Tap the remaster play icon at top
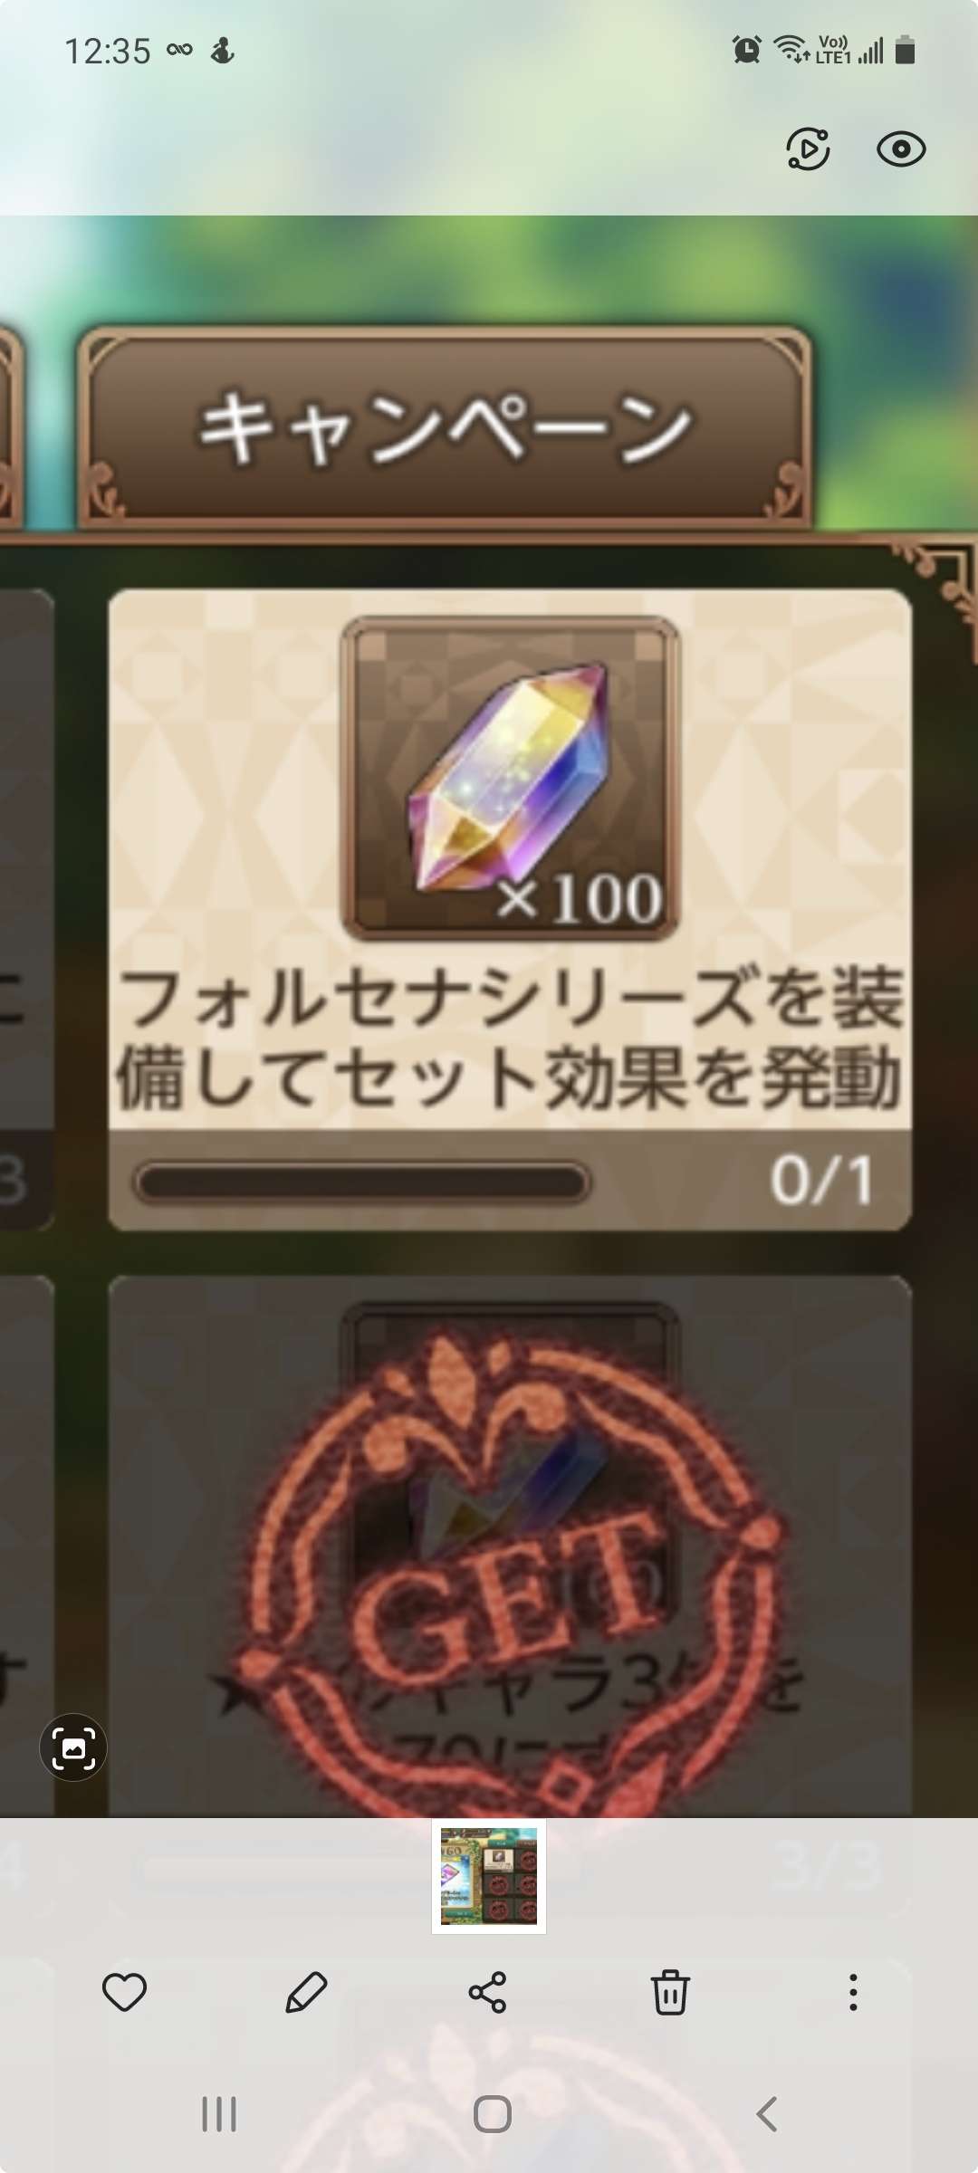Image resolution: width=978 pixels, height=2173 pixels. pos(808,149)
